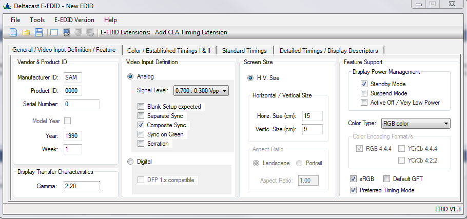Select the Digital radio button
467x219 pixels.
(130, 162)
